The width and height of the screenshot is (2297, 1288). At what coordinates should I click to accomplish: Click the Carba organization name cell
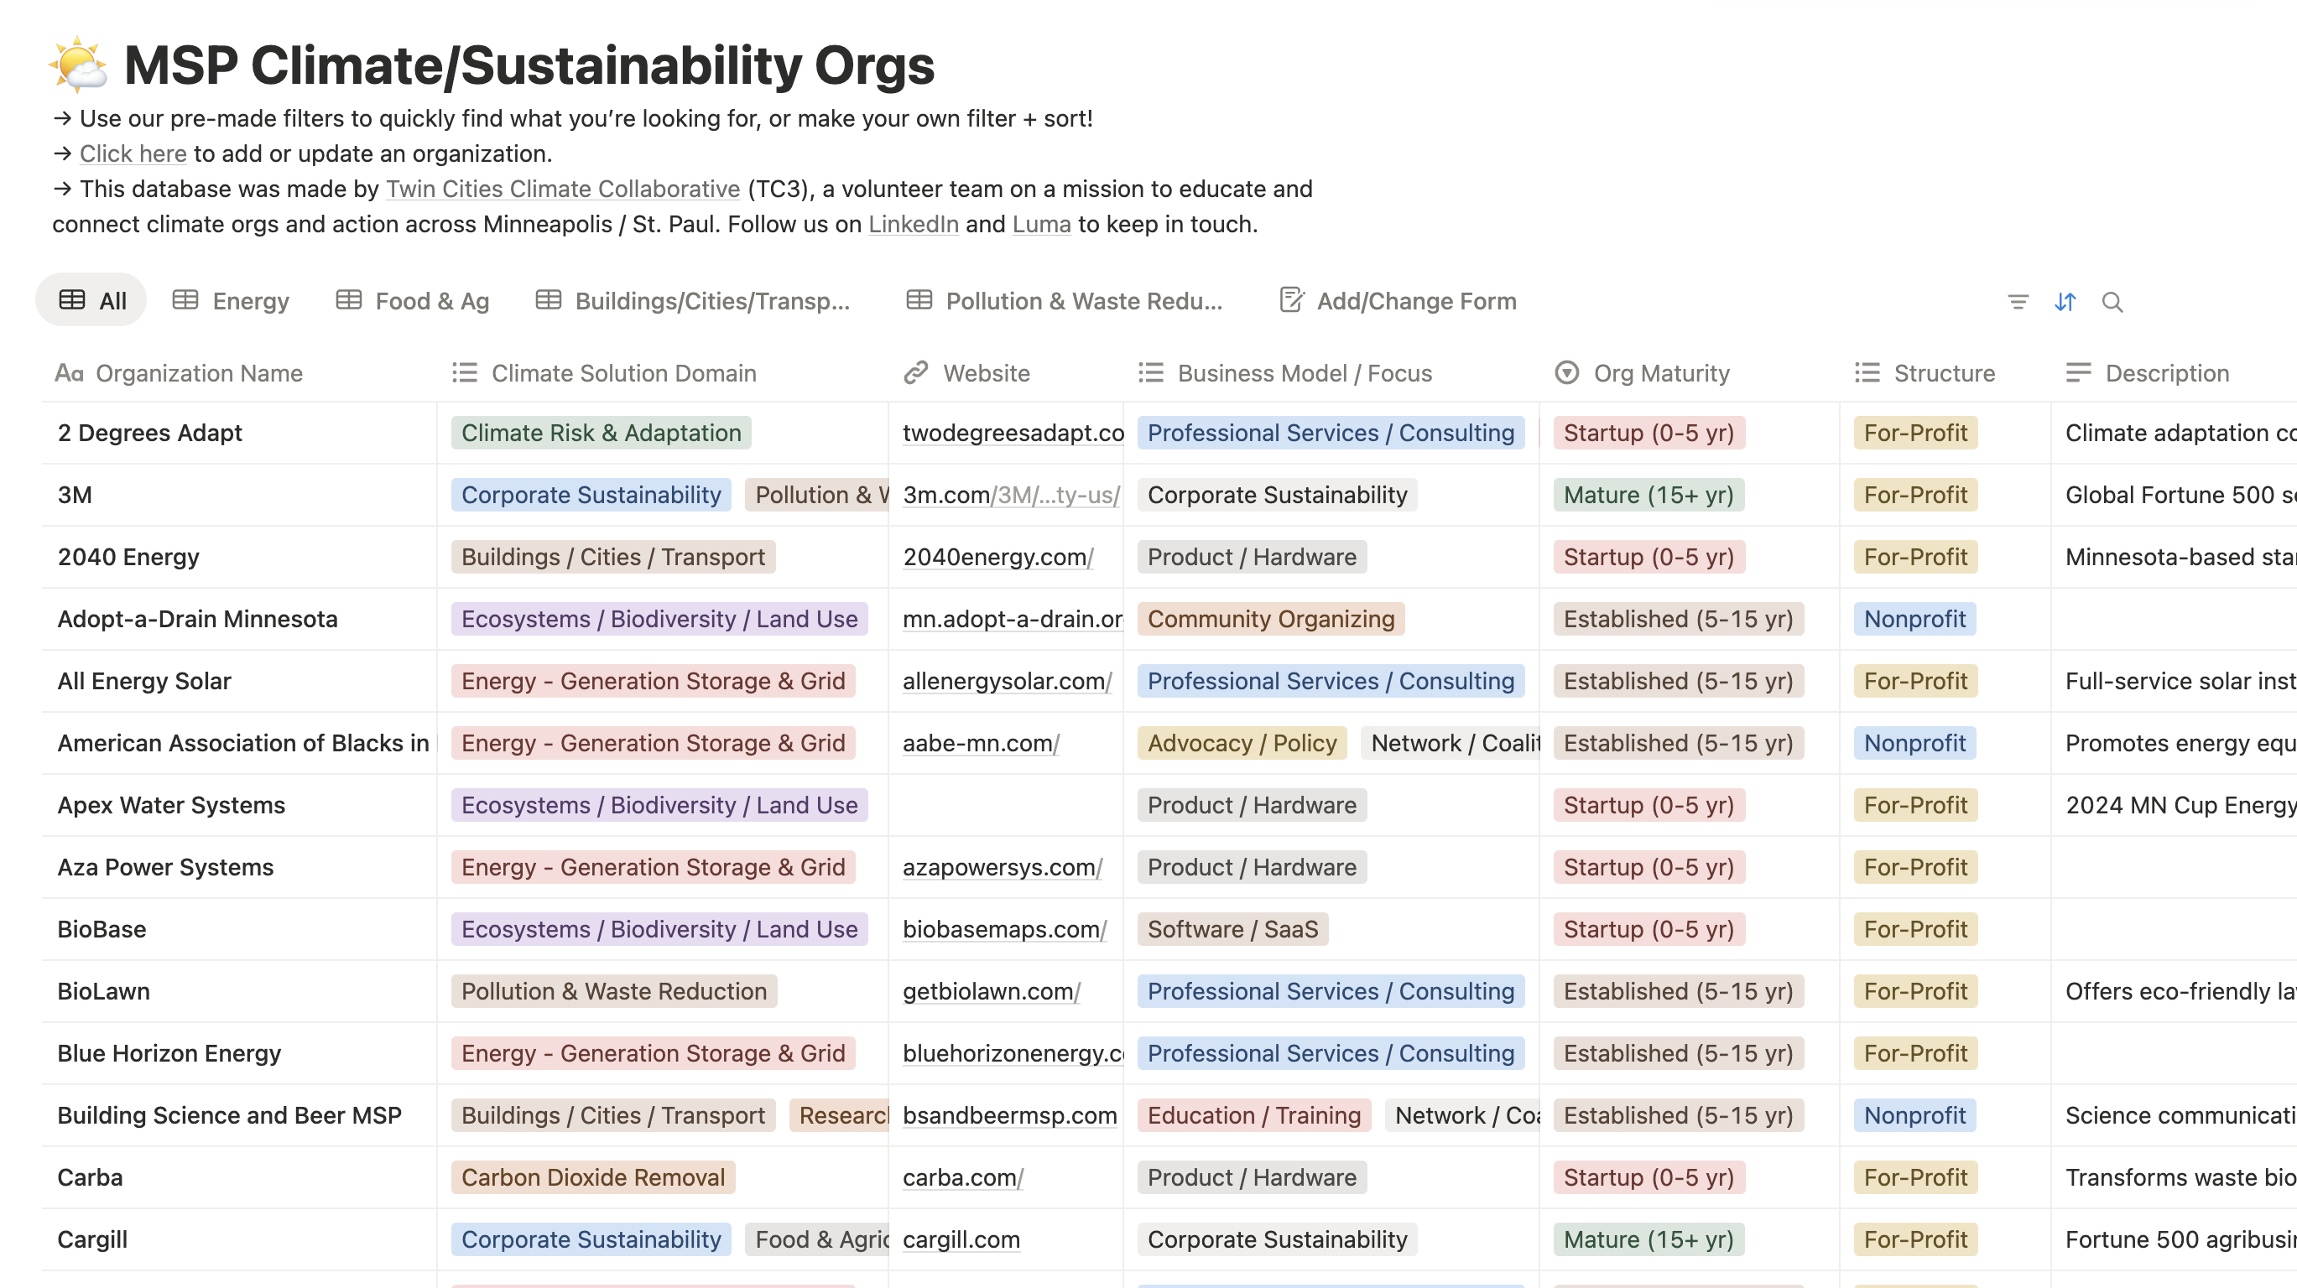(x=90, y=1177)
